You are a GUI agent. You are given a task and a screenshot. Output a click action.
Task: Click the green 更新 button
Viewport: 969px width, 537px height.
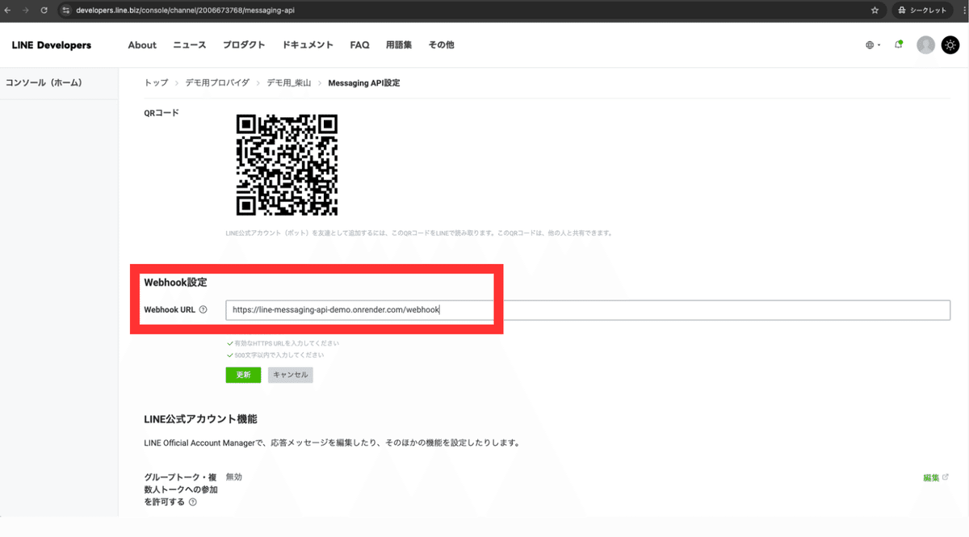click(243, 375)
